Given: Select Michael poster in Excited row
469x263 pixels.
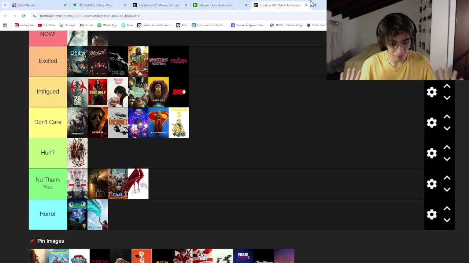Looking at the screenshot, I should coord(97,61).
